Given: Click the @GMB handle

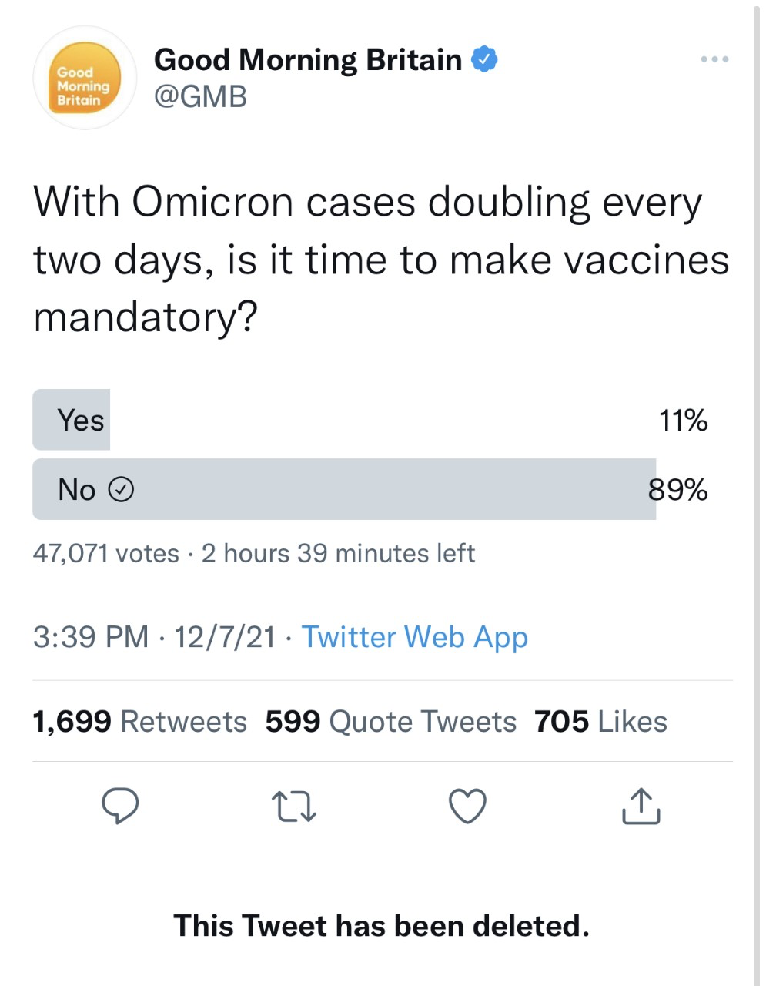Looking at the screenshot, I should click(200, 96).
